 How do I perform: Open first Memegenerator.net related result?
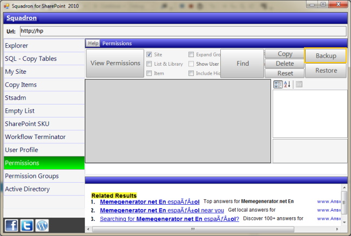click(150, 202)
